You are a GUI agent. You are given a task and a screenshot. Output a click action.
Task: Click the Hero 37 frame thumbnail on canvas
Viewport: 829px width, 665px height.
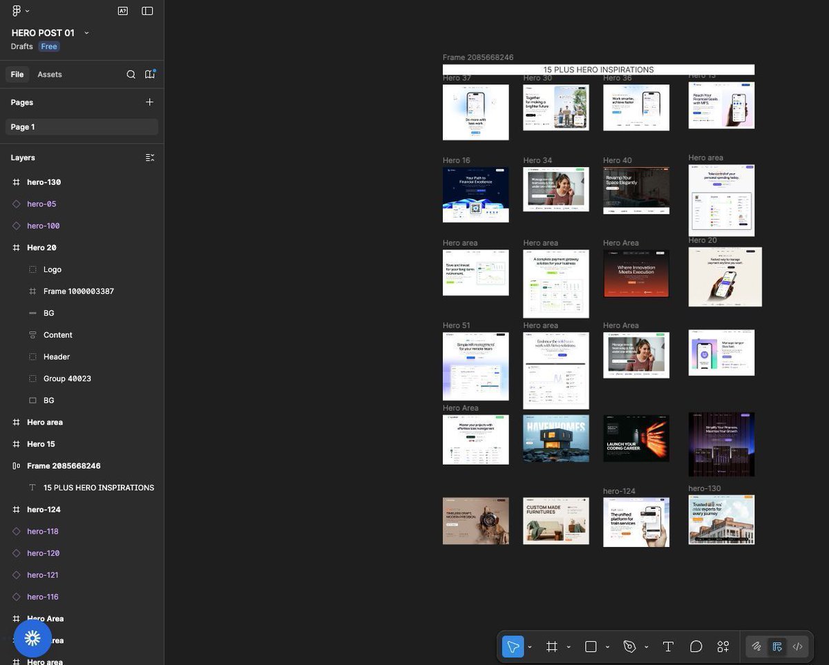475,112
